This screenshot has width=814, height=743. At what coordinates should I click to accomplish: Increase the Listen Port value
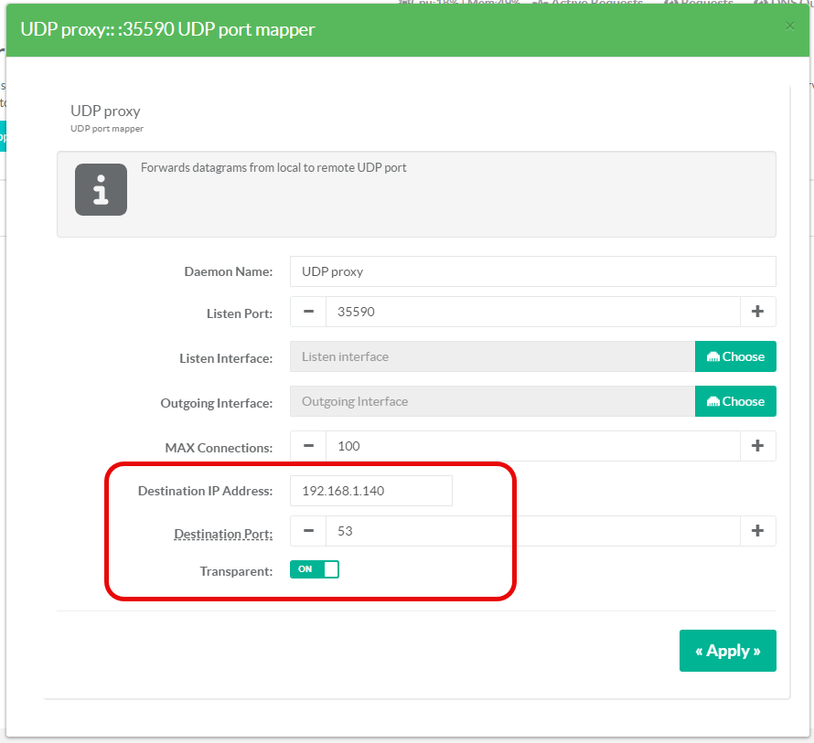[757, 312]
